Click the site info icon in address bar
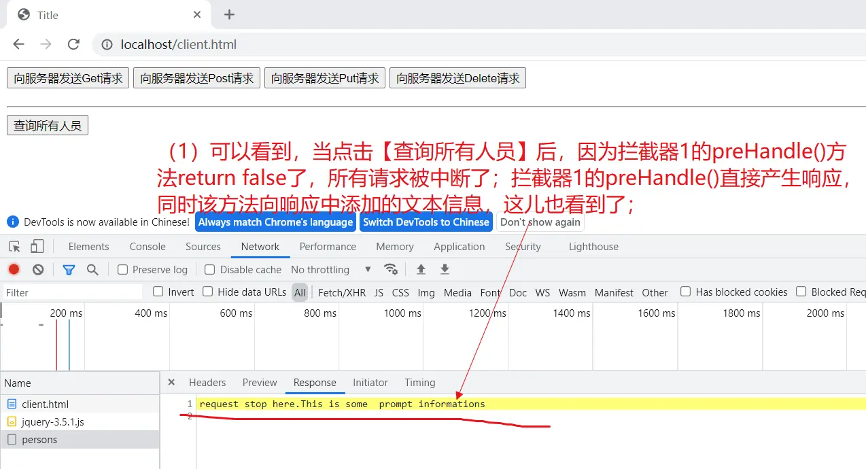This screenshot has height=469, width=866. [107, 45]
